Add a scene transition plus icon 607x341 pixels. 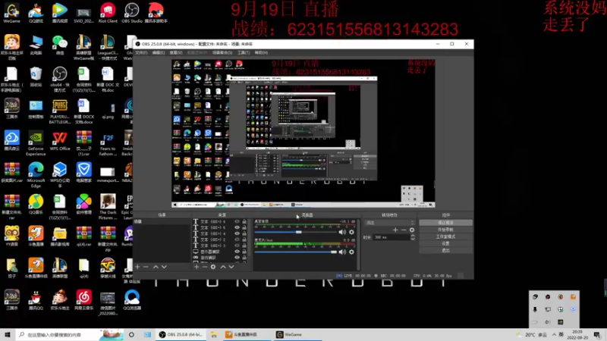click(395, 230)
